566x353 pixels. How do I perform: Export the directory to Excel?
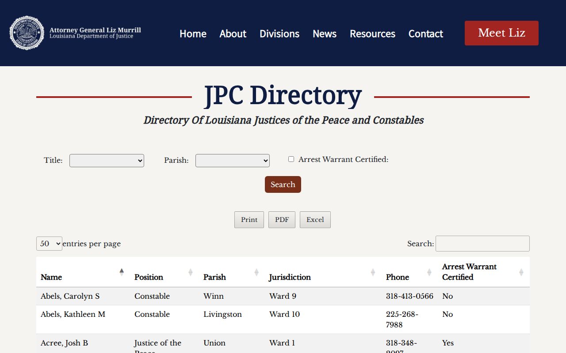[315, 220]
